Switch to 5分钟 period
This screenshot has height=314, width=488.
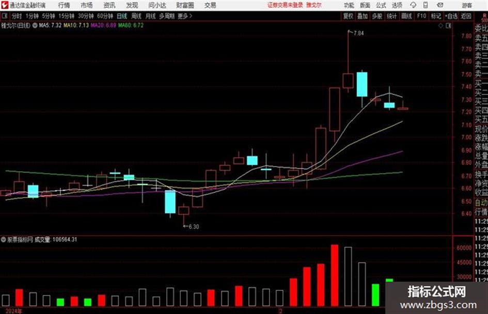48,16
